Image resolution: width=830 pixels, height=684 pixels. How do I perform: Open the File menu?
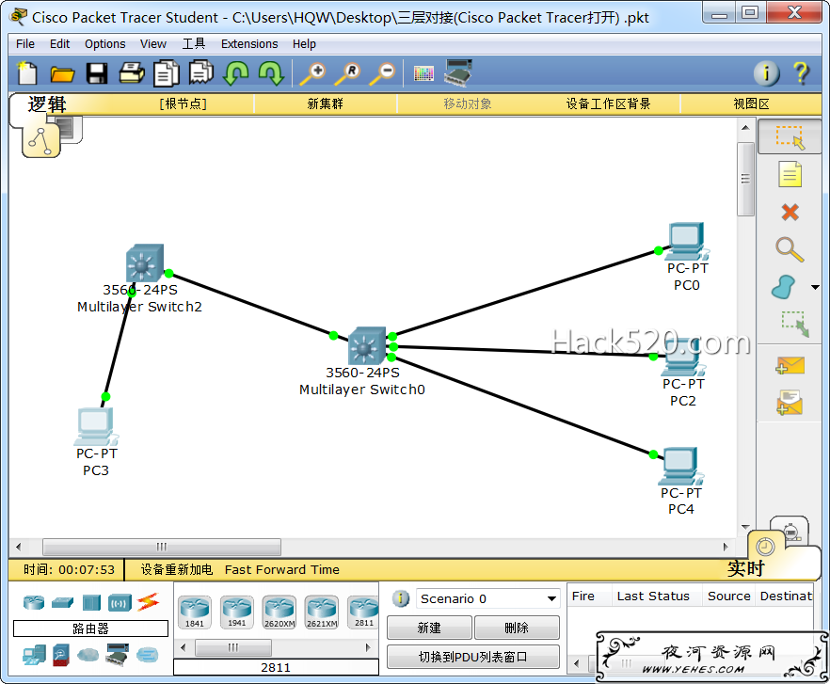[24, 44]
